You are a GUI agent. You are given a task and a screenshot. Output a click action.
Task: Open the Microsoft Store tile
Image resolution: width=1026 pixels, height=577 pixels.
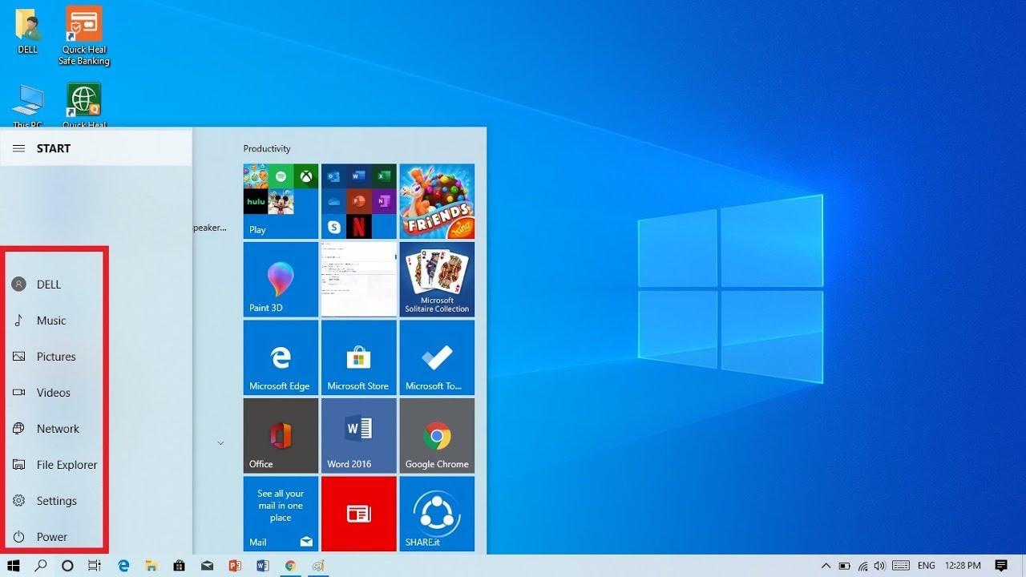point(358,357)
